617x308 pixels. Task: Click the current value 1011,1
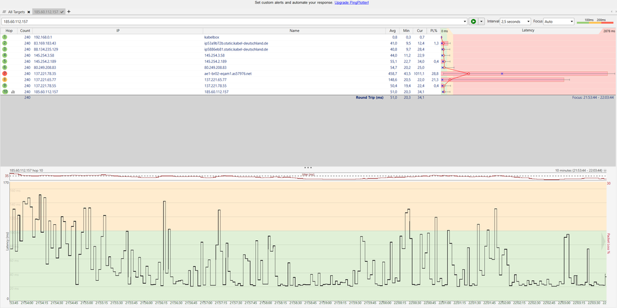[419, 73]
